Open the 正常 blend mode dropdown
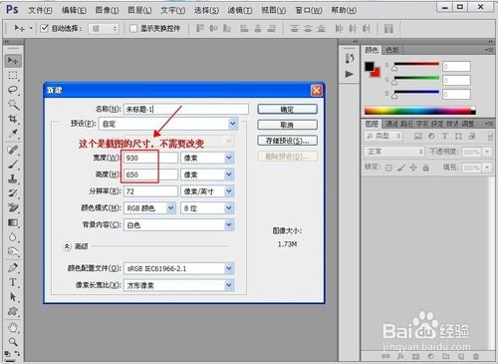Viewport: 498px width, 364px height. point(394,152)
